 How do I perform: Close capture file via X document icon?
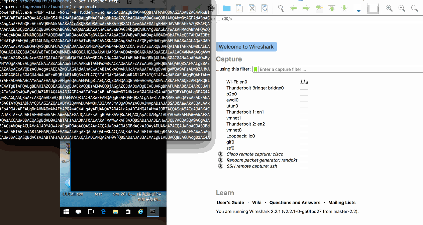coord(252,8)
